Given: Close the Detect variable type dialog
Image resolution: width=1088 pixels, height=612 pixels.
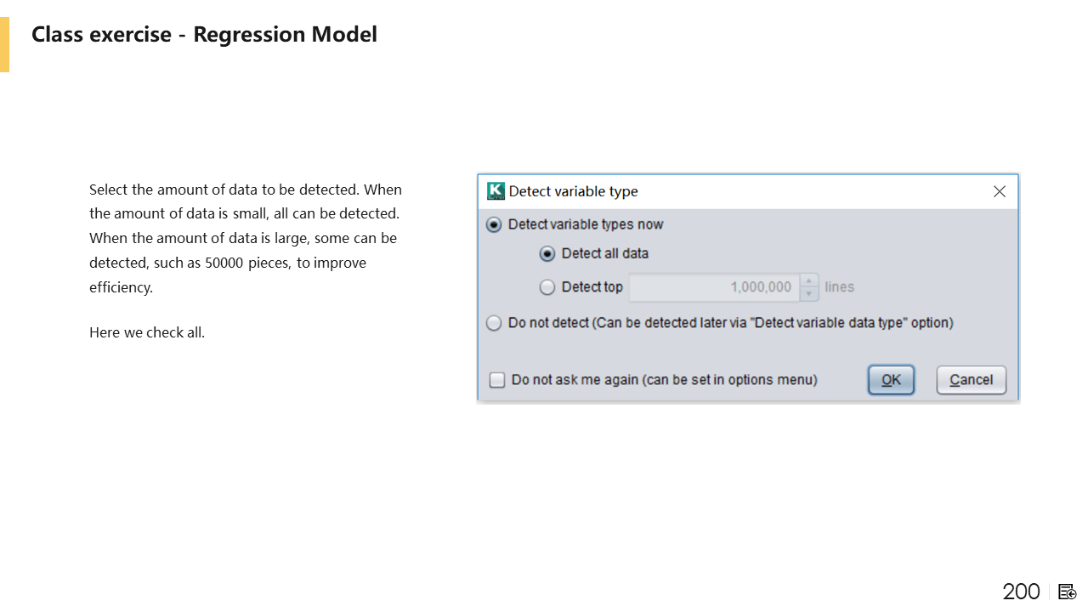Looking at the screenshot, I should [x=1000, y=191].
